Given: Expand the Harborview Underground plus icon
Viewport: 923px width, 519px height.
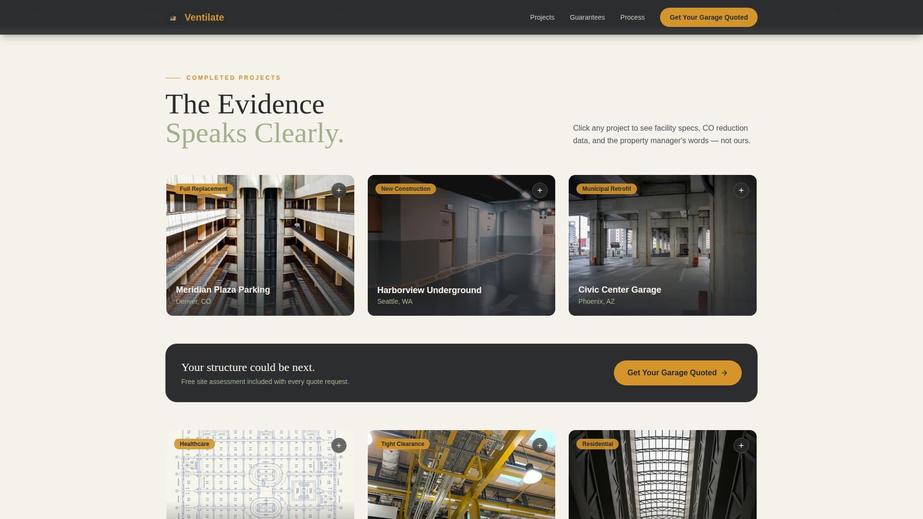Looking at the screenshot, I should [540, 190].
